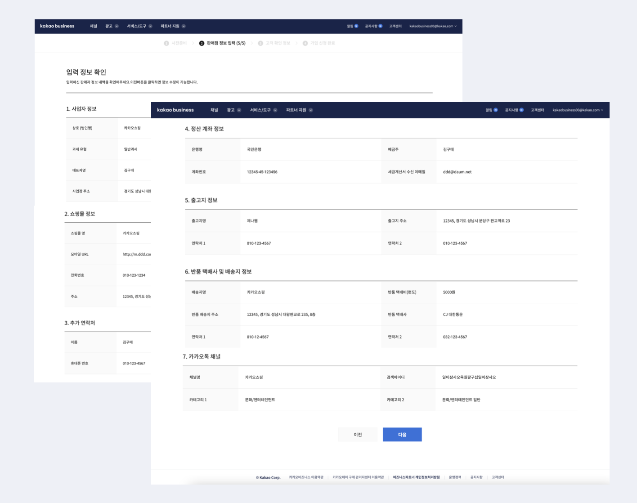The height and width of the screenshot is (503, 637).
Task: Expand 서비스/도구 dropdown arrow in back window
Action: [x=150, y=26]
